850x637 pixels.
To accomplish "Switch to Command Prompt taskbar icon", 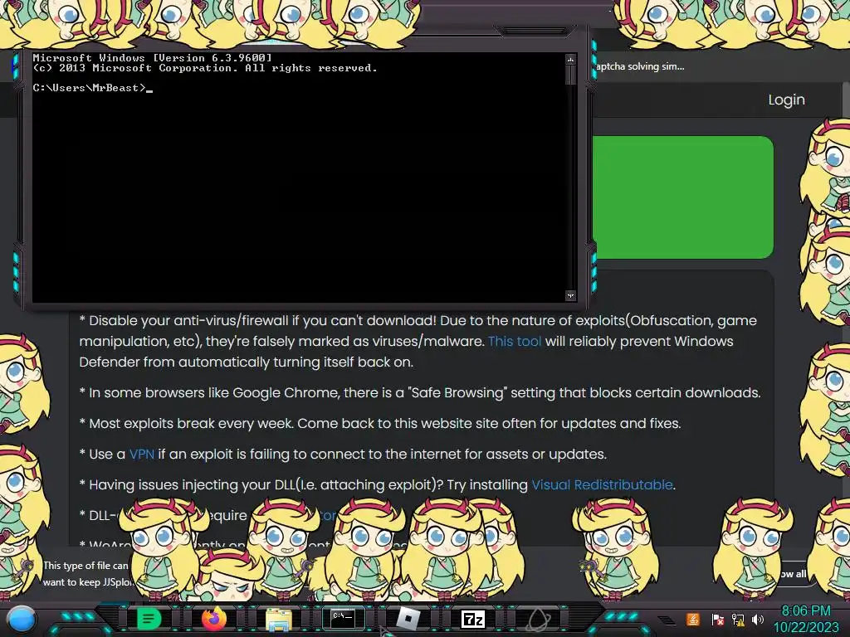I will [343, 617].
